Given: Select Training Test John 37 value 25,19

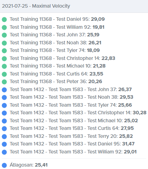Looking at the screenshot, I should click(93, 35).
